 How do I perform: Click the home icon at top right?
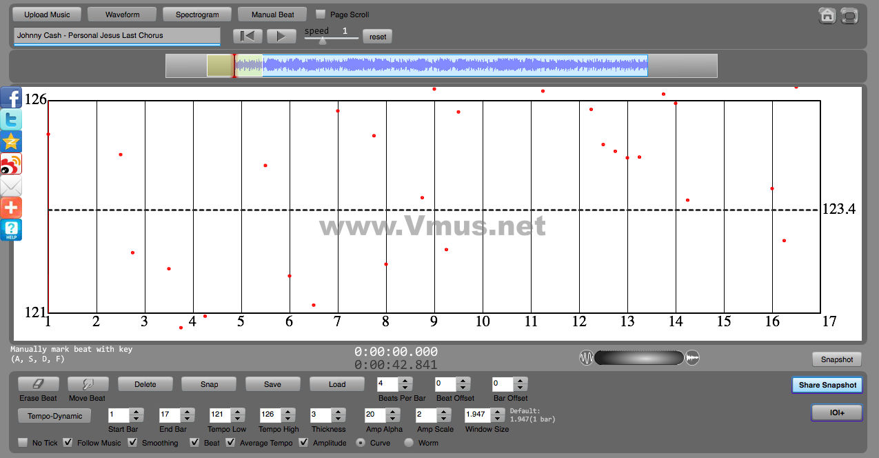coord(827,16)
